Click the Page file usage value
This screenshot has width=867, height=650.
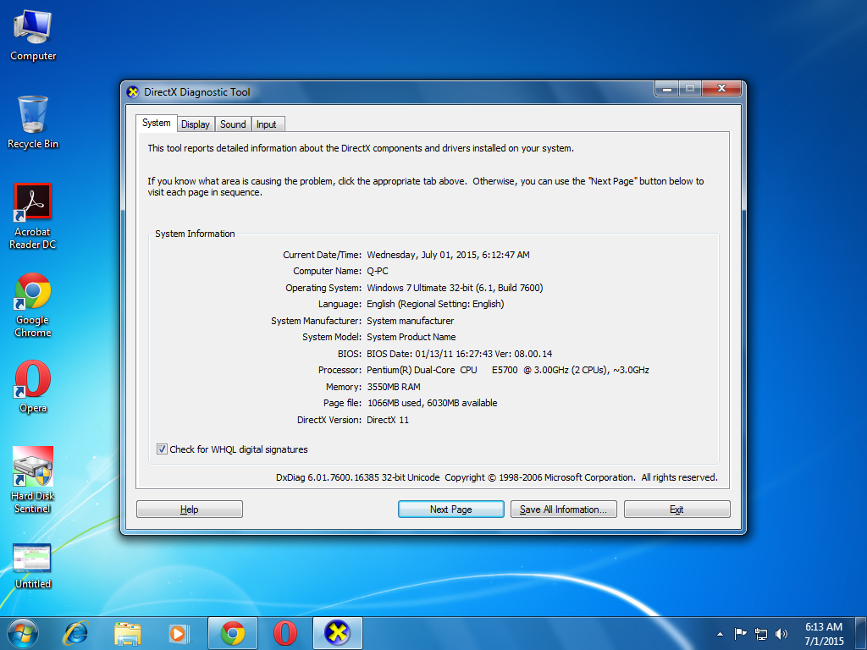click(x=433, y=403)
